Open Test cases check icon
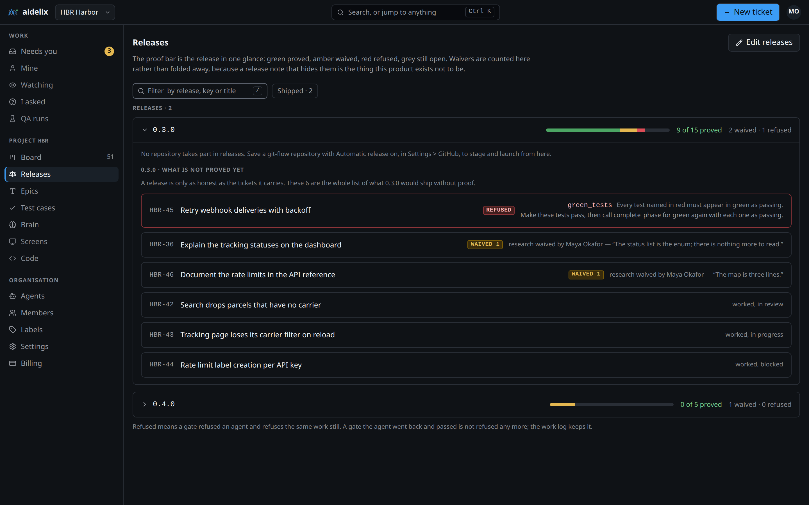Image resolution: width=809 pixels, height=505 pixels. 13,208
